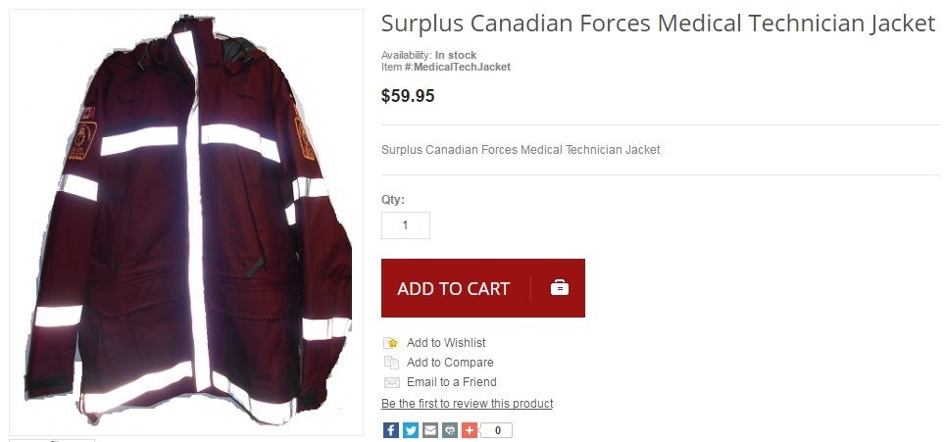The width and height of the screenshot is (944, 442).
Task: Click the Add to Compare link
Action: (450, 363)
